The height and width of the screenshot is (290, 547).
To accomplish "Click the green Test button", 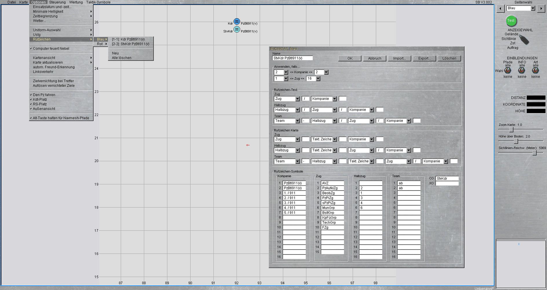I will pyautogui.click(x=511, y=21).
